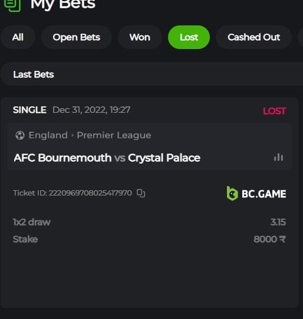Image resolution: width=303 pixels, height=319 pixels.
Task: Select the Won bets filter
Action: coord(140,37)
